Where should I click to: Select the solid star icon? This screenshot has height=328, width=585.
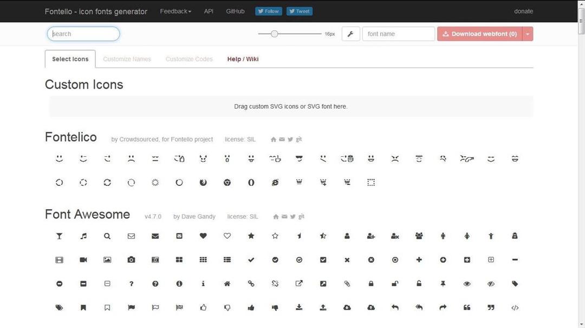[x=251, y=236]
